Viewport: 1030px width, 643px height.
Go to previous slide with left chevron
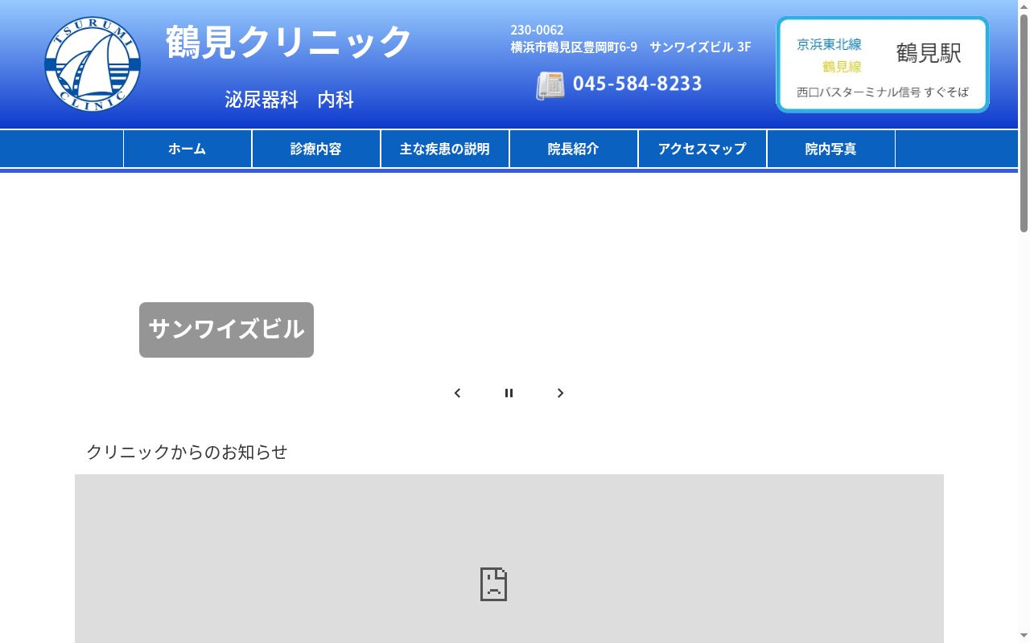point(457,393)
